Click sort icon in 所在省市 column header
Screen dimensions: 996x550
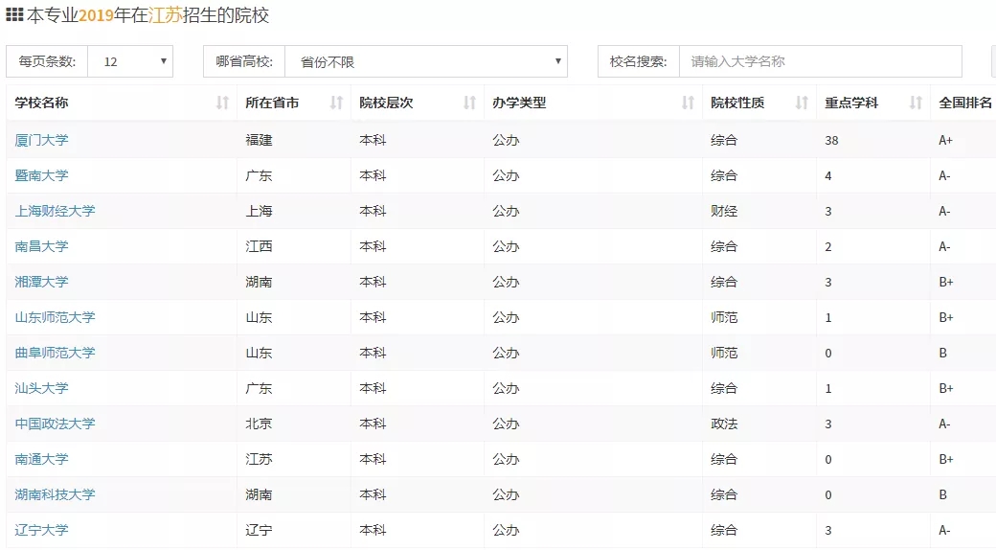336,103
